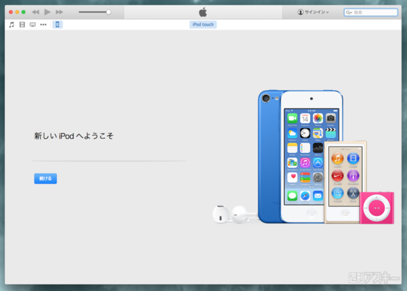Viewport: 407px width, 291px height.
Task: Open the Music library icon
Action: tap(12, 24)
